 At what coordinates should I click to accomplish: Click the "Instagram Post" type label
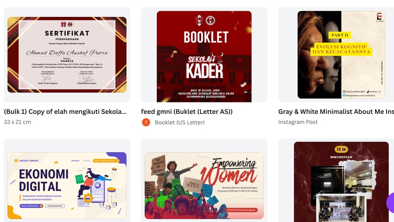point(298,122)
